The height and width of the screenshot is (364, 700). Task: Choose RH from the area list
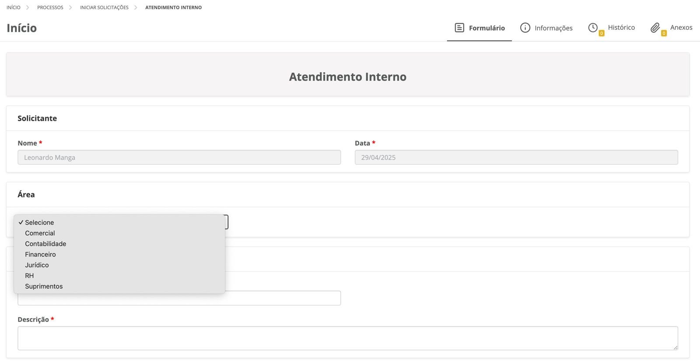[119, 276]
